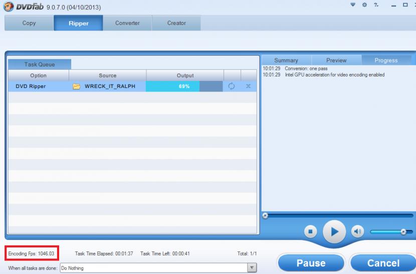
Task: Click the refresh icon in the task row
Action: click(x=232, y=86)
